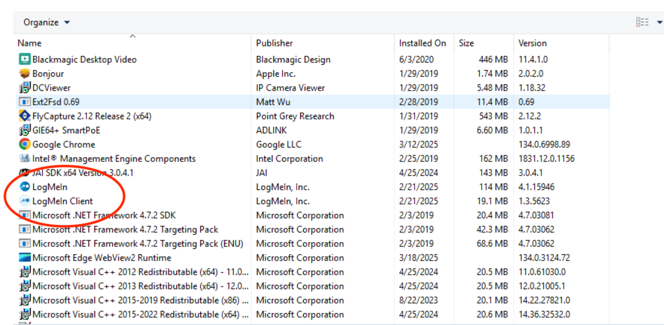Select Microsoft Edge WebView2 Runtime

pos(102,258)
